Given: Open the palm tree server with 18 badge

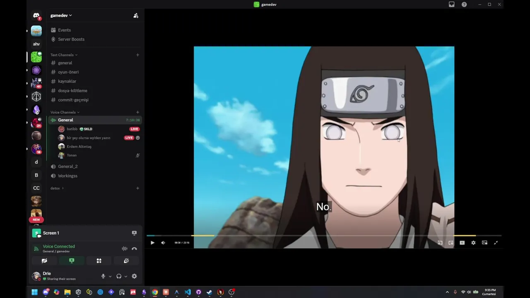Looking at the screenshot, I should pyautogui.click(x=36, y=149).
